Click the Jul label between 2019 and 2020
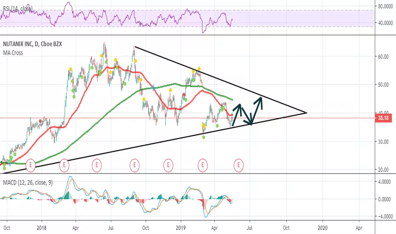This screenshot has width=396, height=234. click(249, 228)
